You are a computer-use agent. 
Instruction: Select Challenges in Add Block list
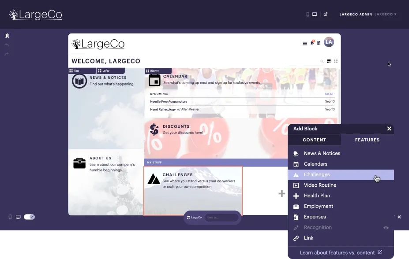pos(341,175)
